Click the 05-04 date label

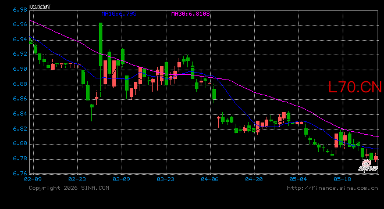pos(298,179)
